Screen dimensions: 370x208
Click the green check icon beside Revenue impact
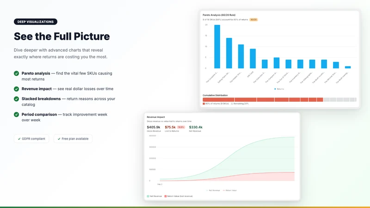[16, 89]
